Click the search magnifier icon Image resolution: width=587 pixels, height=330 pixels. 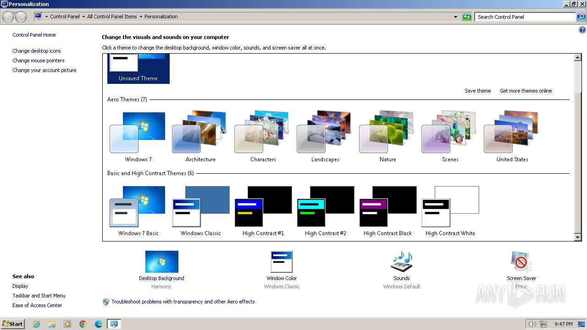(581, 17)
